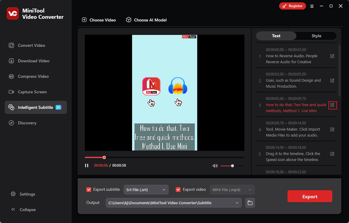Screen dimensions: 349x223
Task: Disable the Export video checkbox
Action: [x=178, y=189]
